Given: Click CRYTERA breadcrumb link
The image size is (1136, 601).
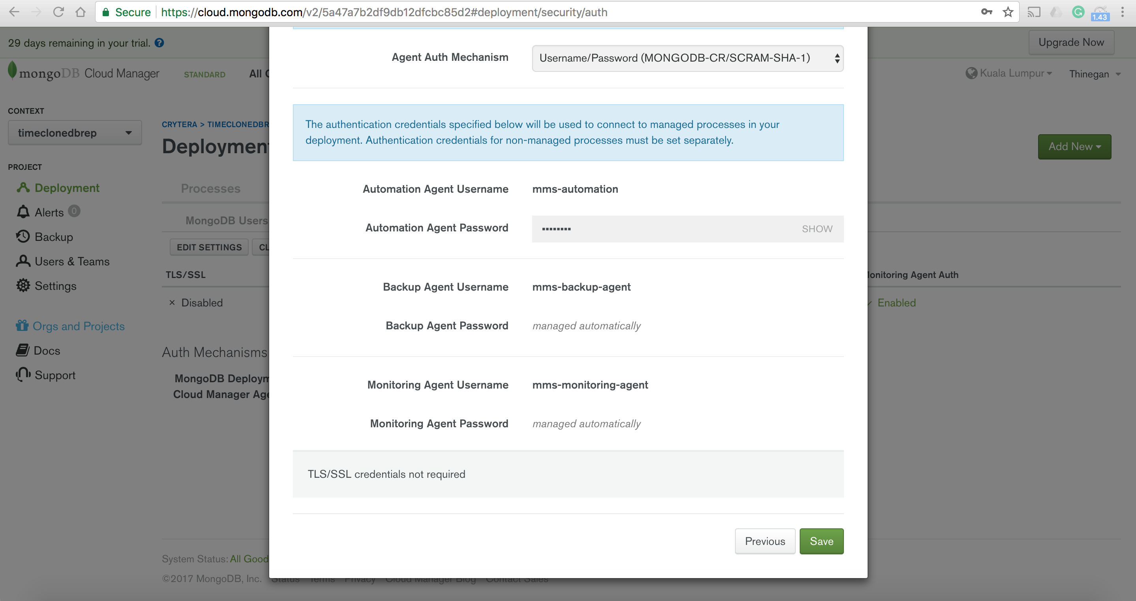Looking at the screenshot, I should click(179, 124).
